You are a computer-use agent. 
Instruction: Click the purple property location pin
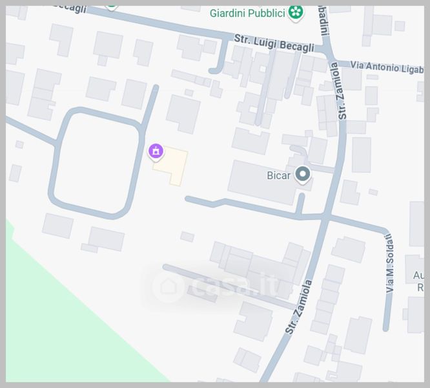(x=156, y=152)
